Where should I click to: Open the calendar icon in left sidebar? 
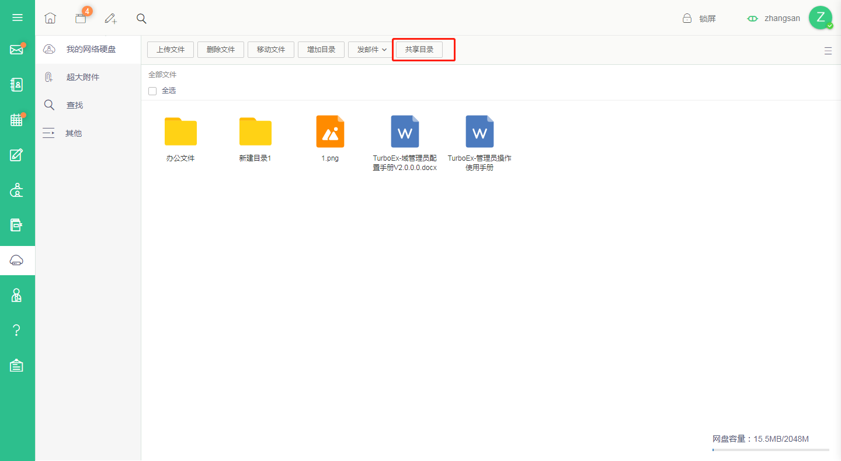click(17, 120)
